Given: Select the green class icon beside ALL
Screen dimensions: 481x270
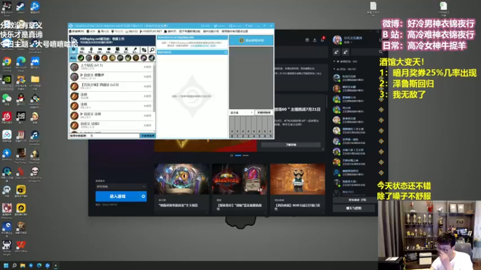Looking at the screenshot, I should 81,58.
